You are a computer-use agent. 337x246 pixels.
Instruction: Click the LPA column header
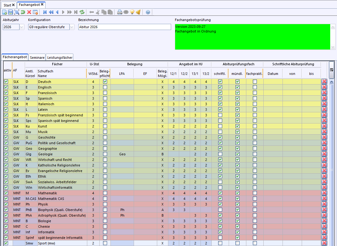coord(122,74)
